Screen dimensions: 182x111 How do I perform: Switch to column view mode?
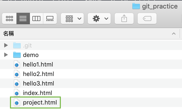coord(36,18)
